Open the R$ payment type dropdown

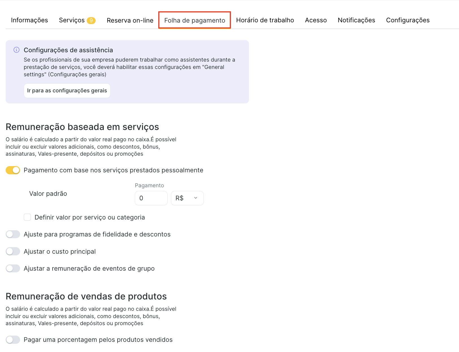point(187,198)
